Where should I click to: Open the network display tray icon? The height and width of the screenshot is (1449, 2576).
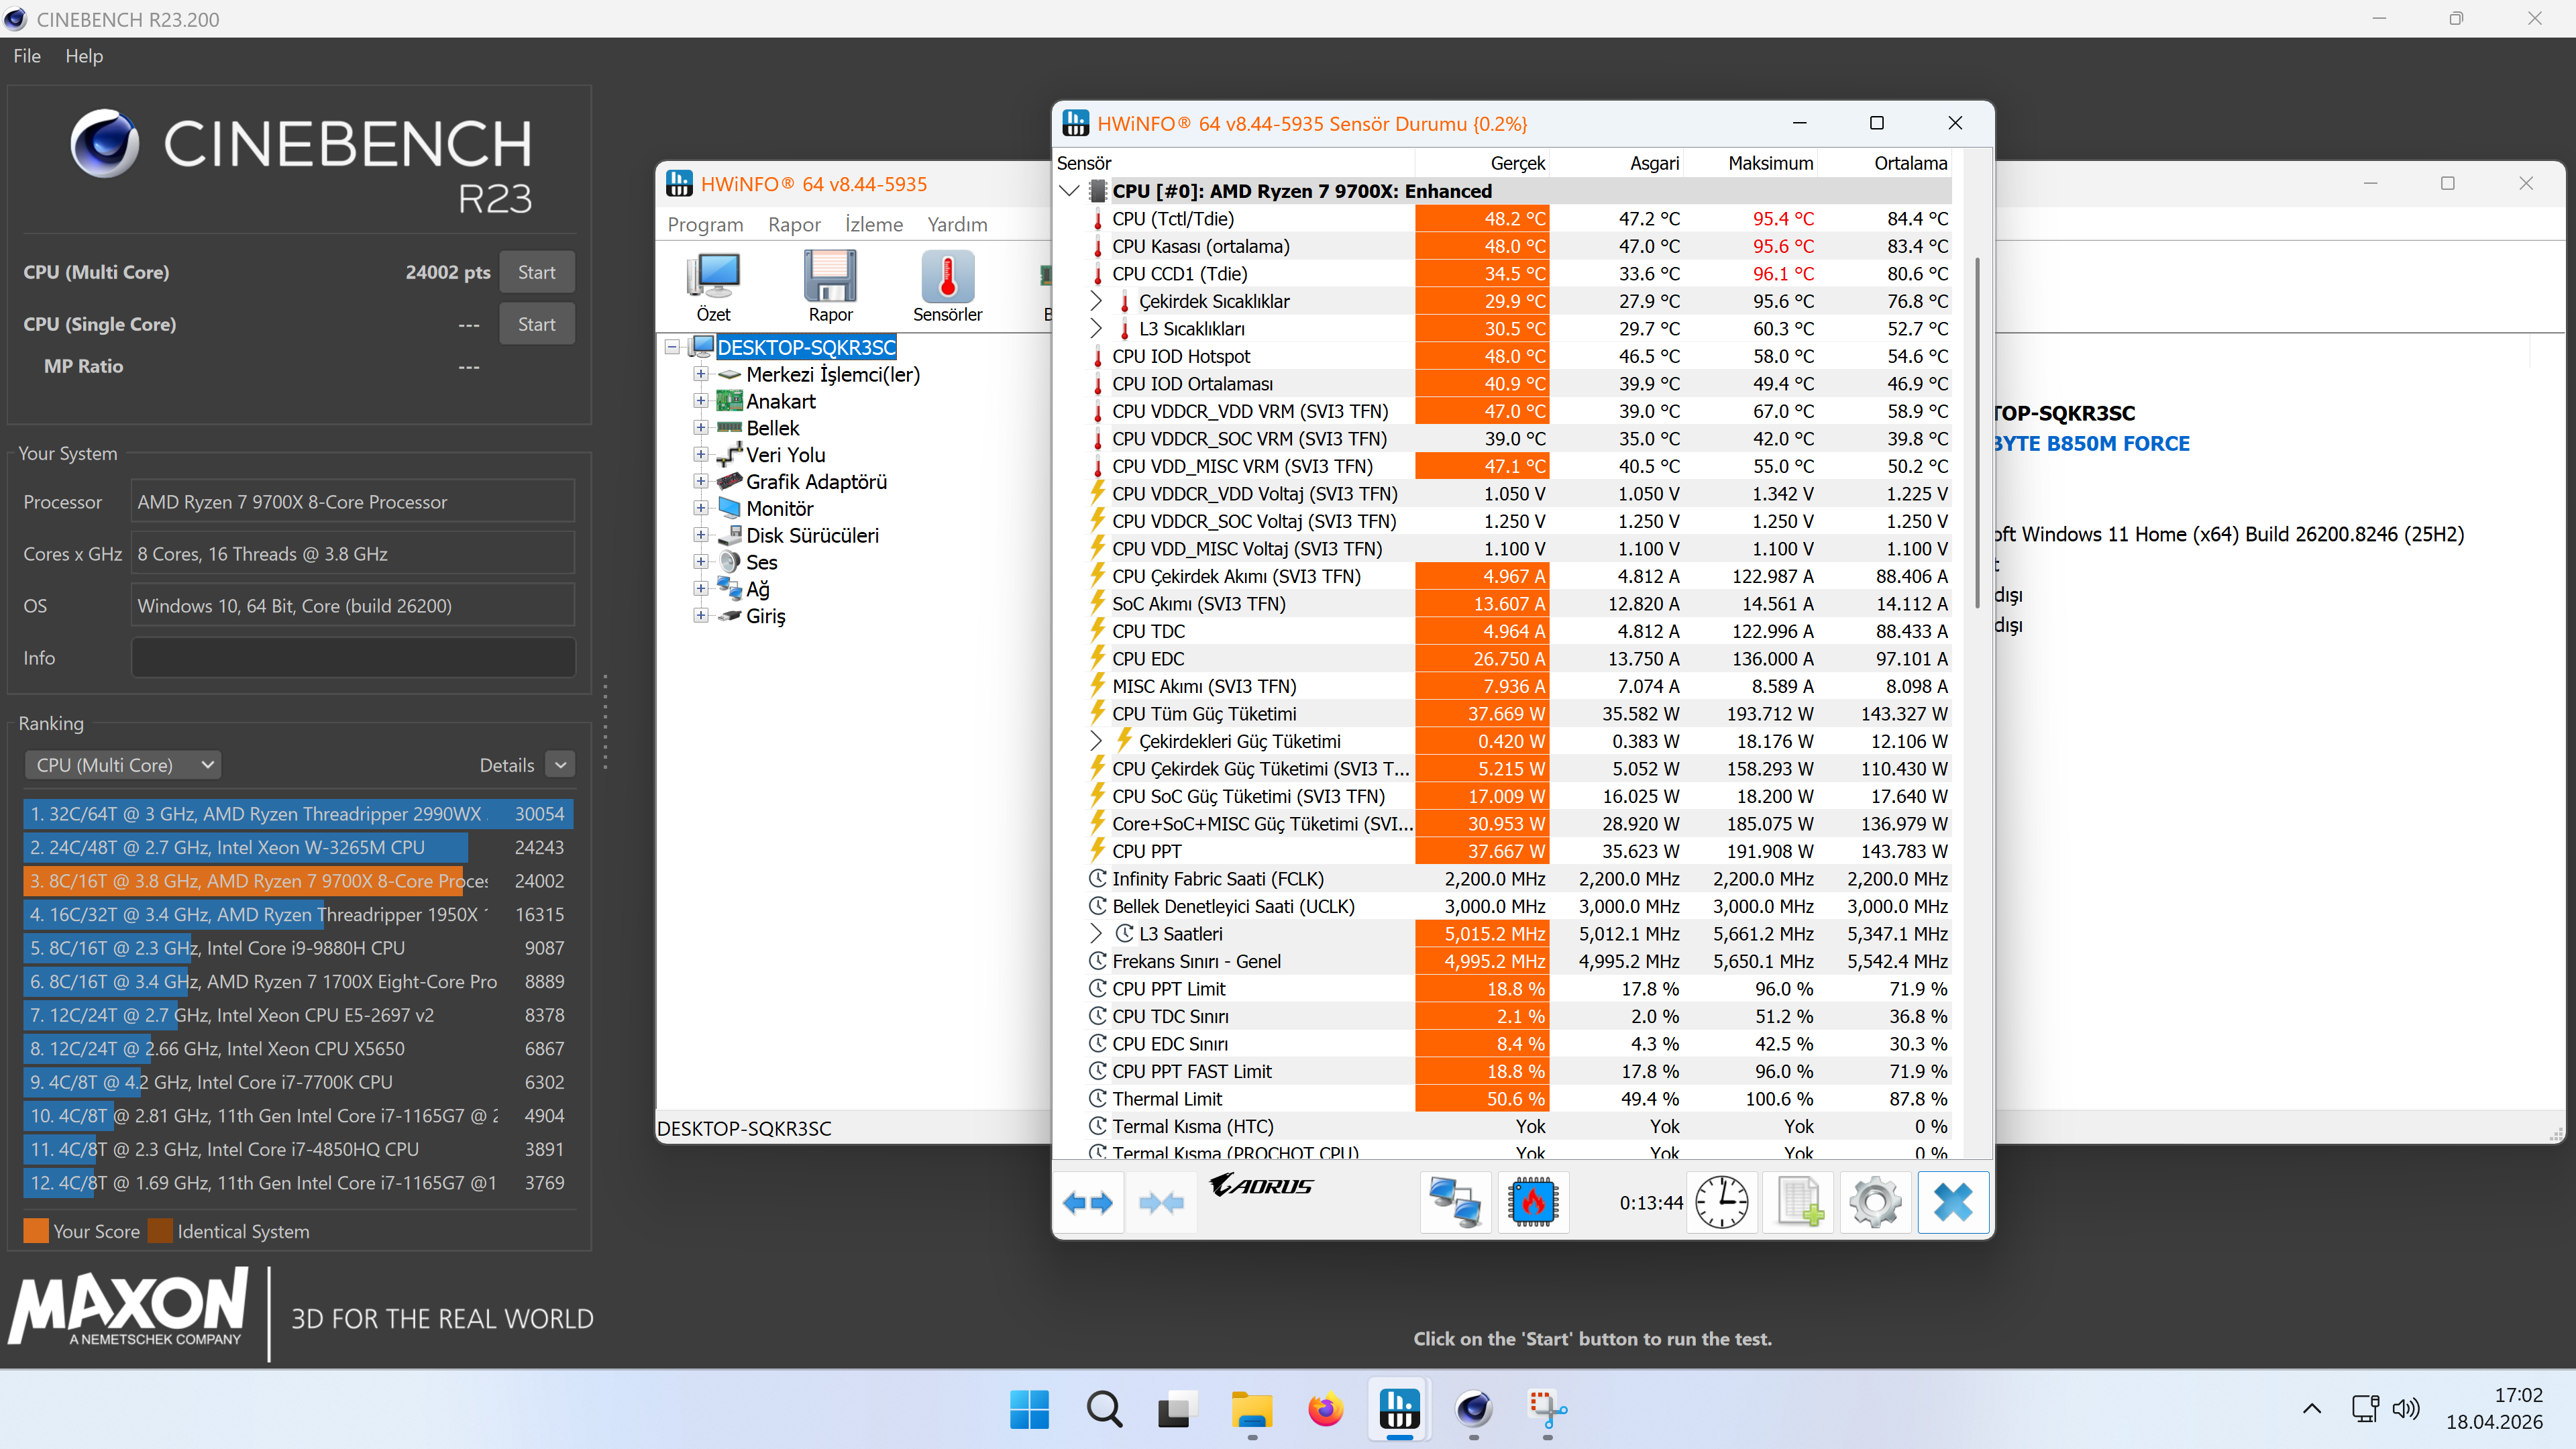pyautogui.click(x=2366, y=1408)
